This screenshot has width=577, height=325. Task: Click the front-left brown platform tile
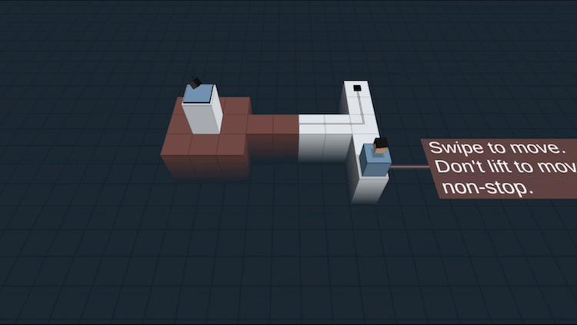176,144
